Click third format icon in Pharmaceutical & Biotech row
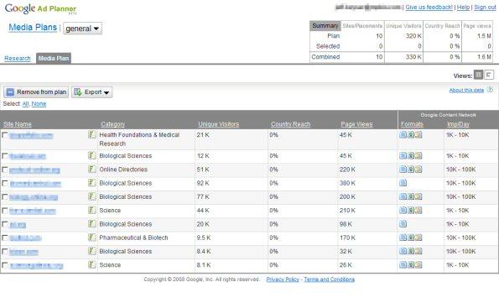Screen dimensions: 499x308 coord(418,238)
